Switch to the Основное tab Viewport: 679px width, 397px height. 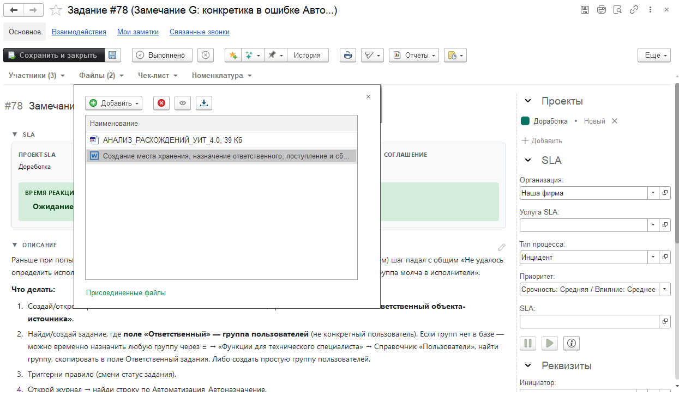(x=25, y=32)
